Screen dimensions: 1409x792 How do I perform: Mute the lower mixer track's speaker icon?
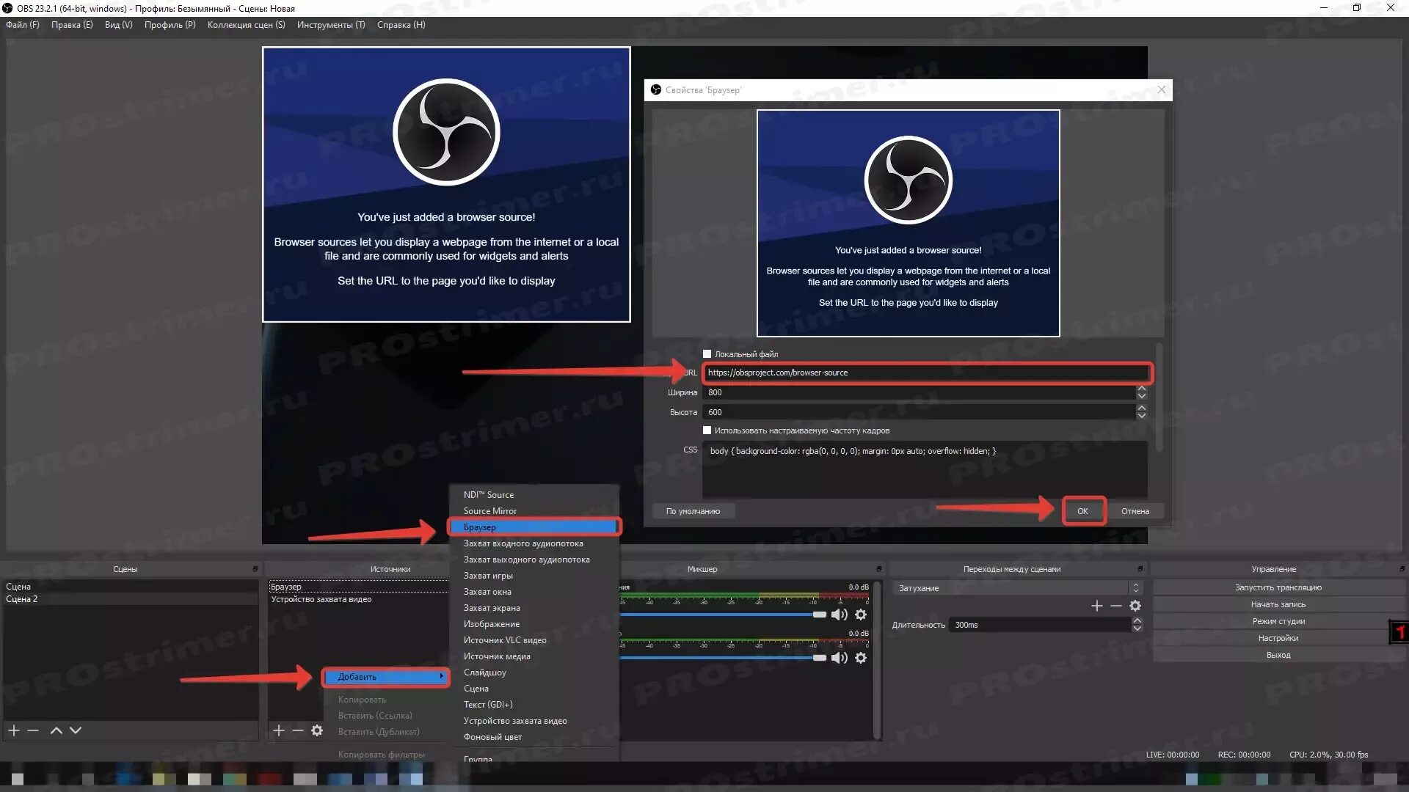pos(840,658)
